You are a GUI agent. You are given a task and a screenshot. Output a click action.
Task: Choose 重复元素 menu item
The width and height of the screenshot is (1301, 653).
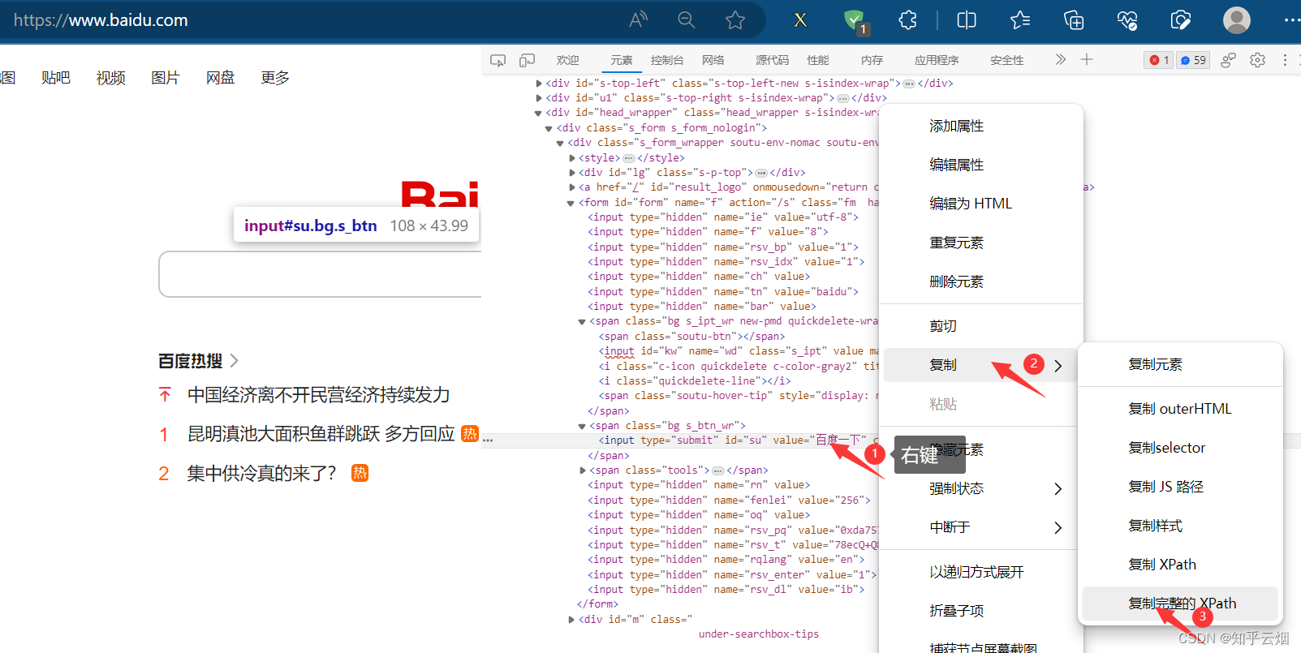point(981,243)
